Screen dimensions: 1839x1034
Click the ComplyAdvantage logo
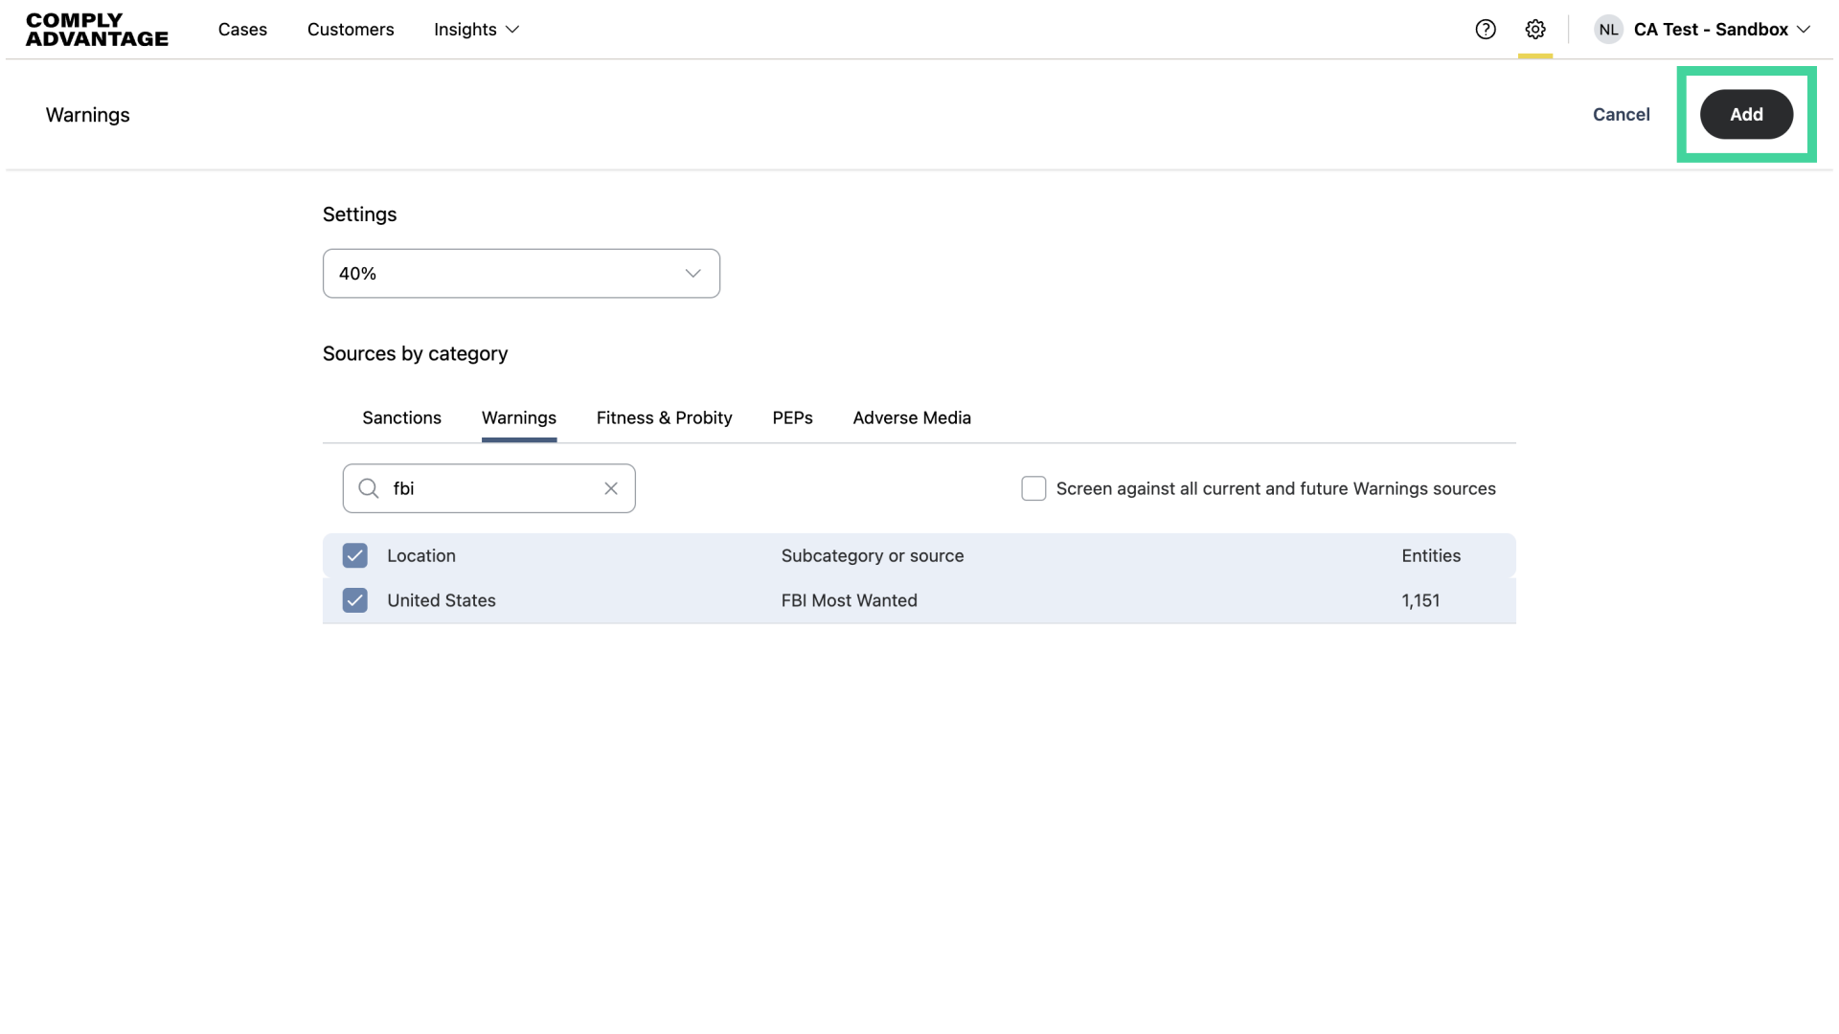point(97,30)
